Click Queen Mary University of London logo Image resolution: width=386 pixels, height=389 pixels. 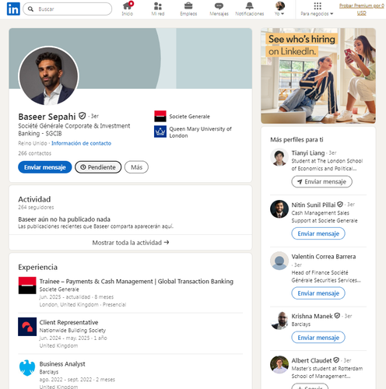[160, 131]
